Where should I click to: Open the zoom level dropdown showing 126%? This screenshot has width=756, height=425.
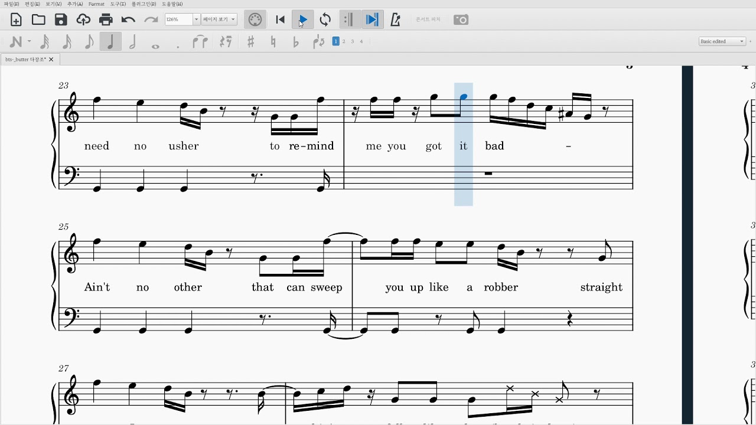point(182,19)
